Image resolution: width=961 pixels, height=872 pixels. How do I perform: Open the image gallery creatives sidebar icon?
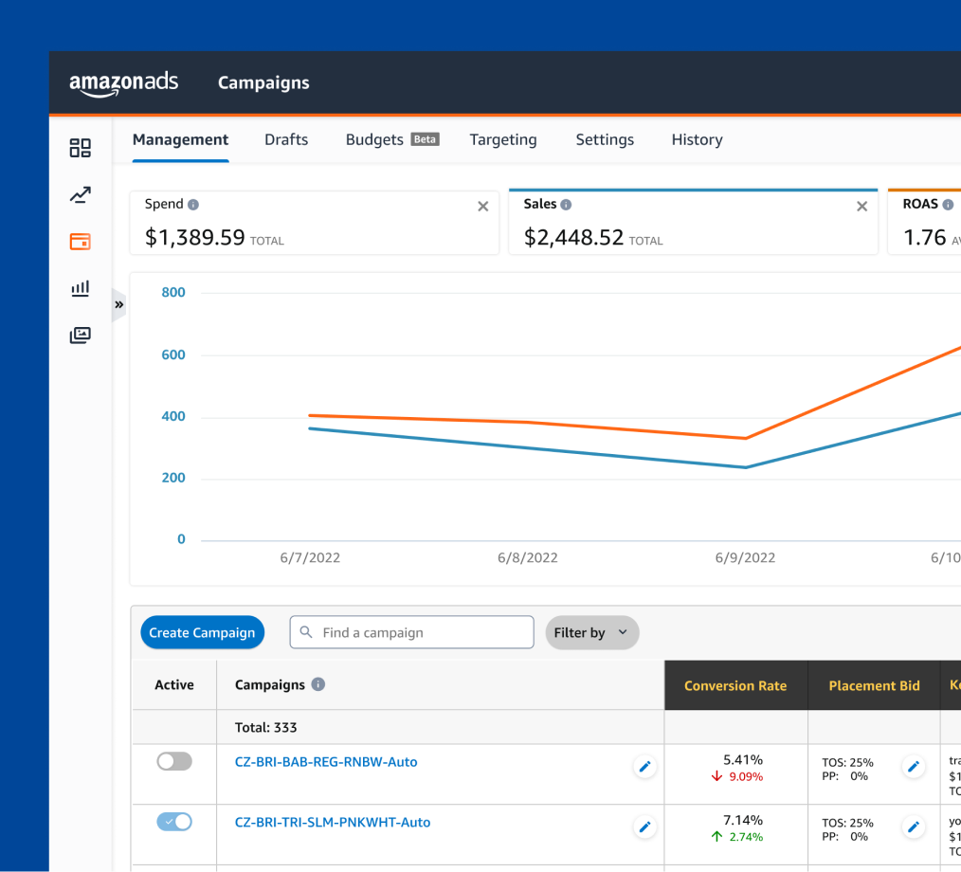[x=81, y=336]
